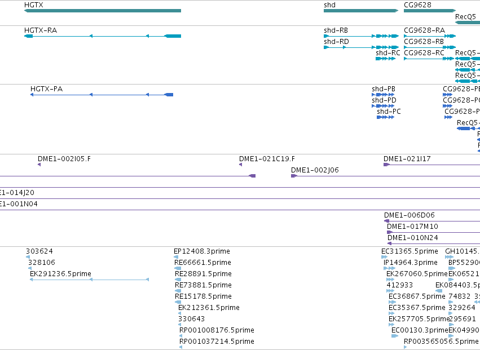The width and height of the screenshot is (480, 350).
Task: Select the shd-PC protein feature
Action: click(385, 117)
